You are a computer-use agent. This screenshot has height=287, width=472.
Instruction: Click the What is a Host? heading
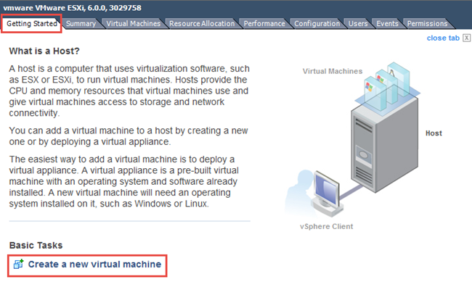(44, 51)
